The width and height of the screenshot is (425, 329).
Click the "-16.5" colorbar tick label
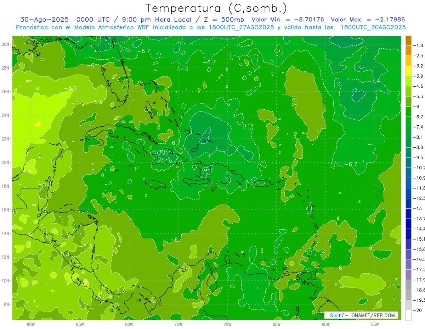click(x=419, y=259)
